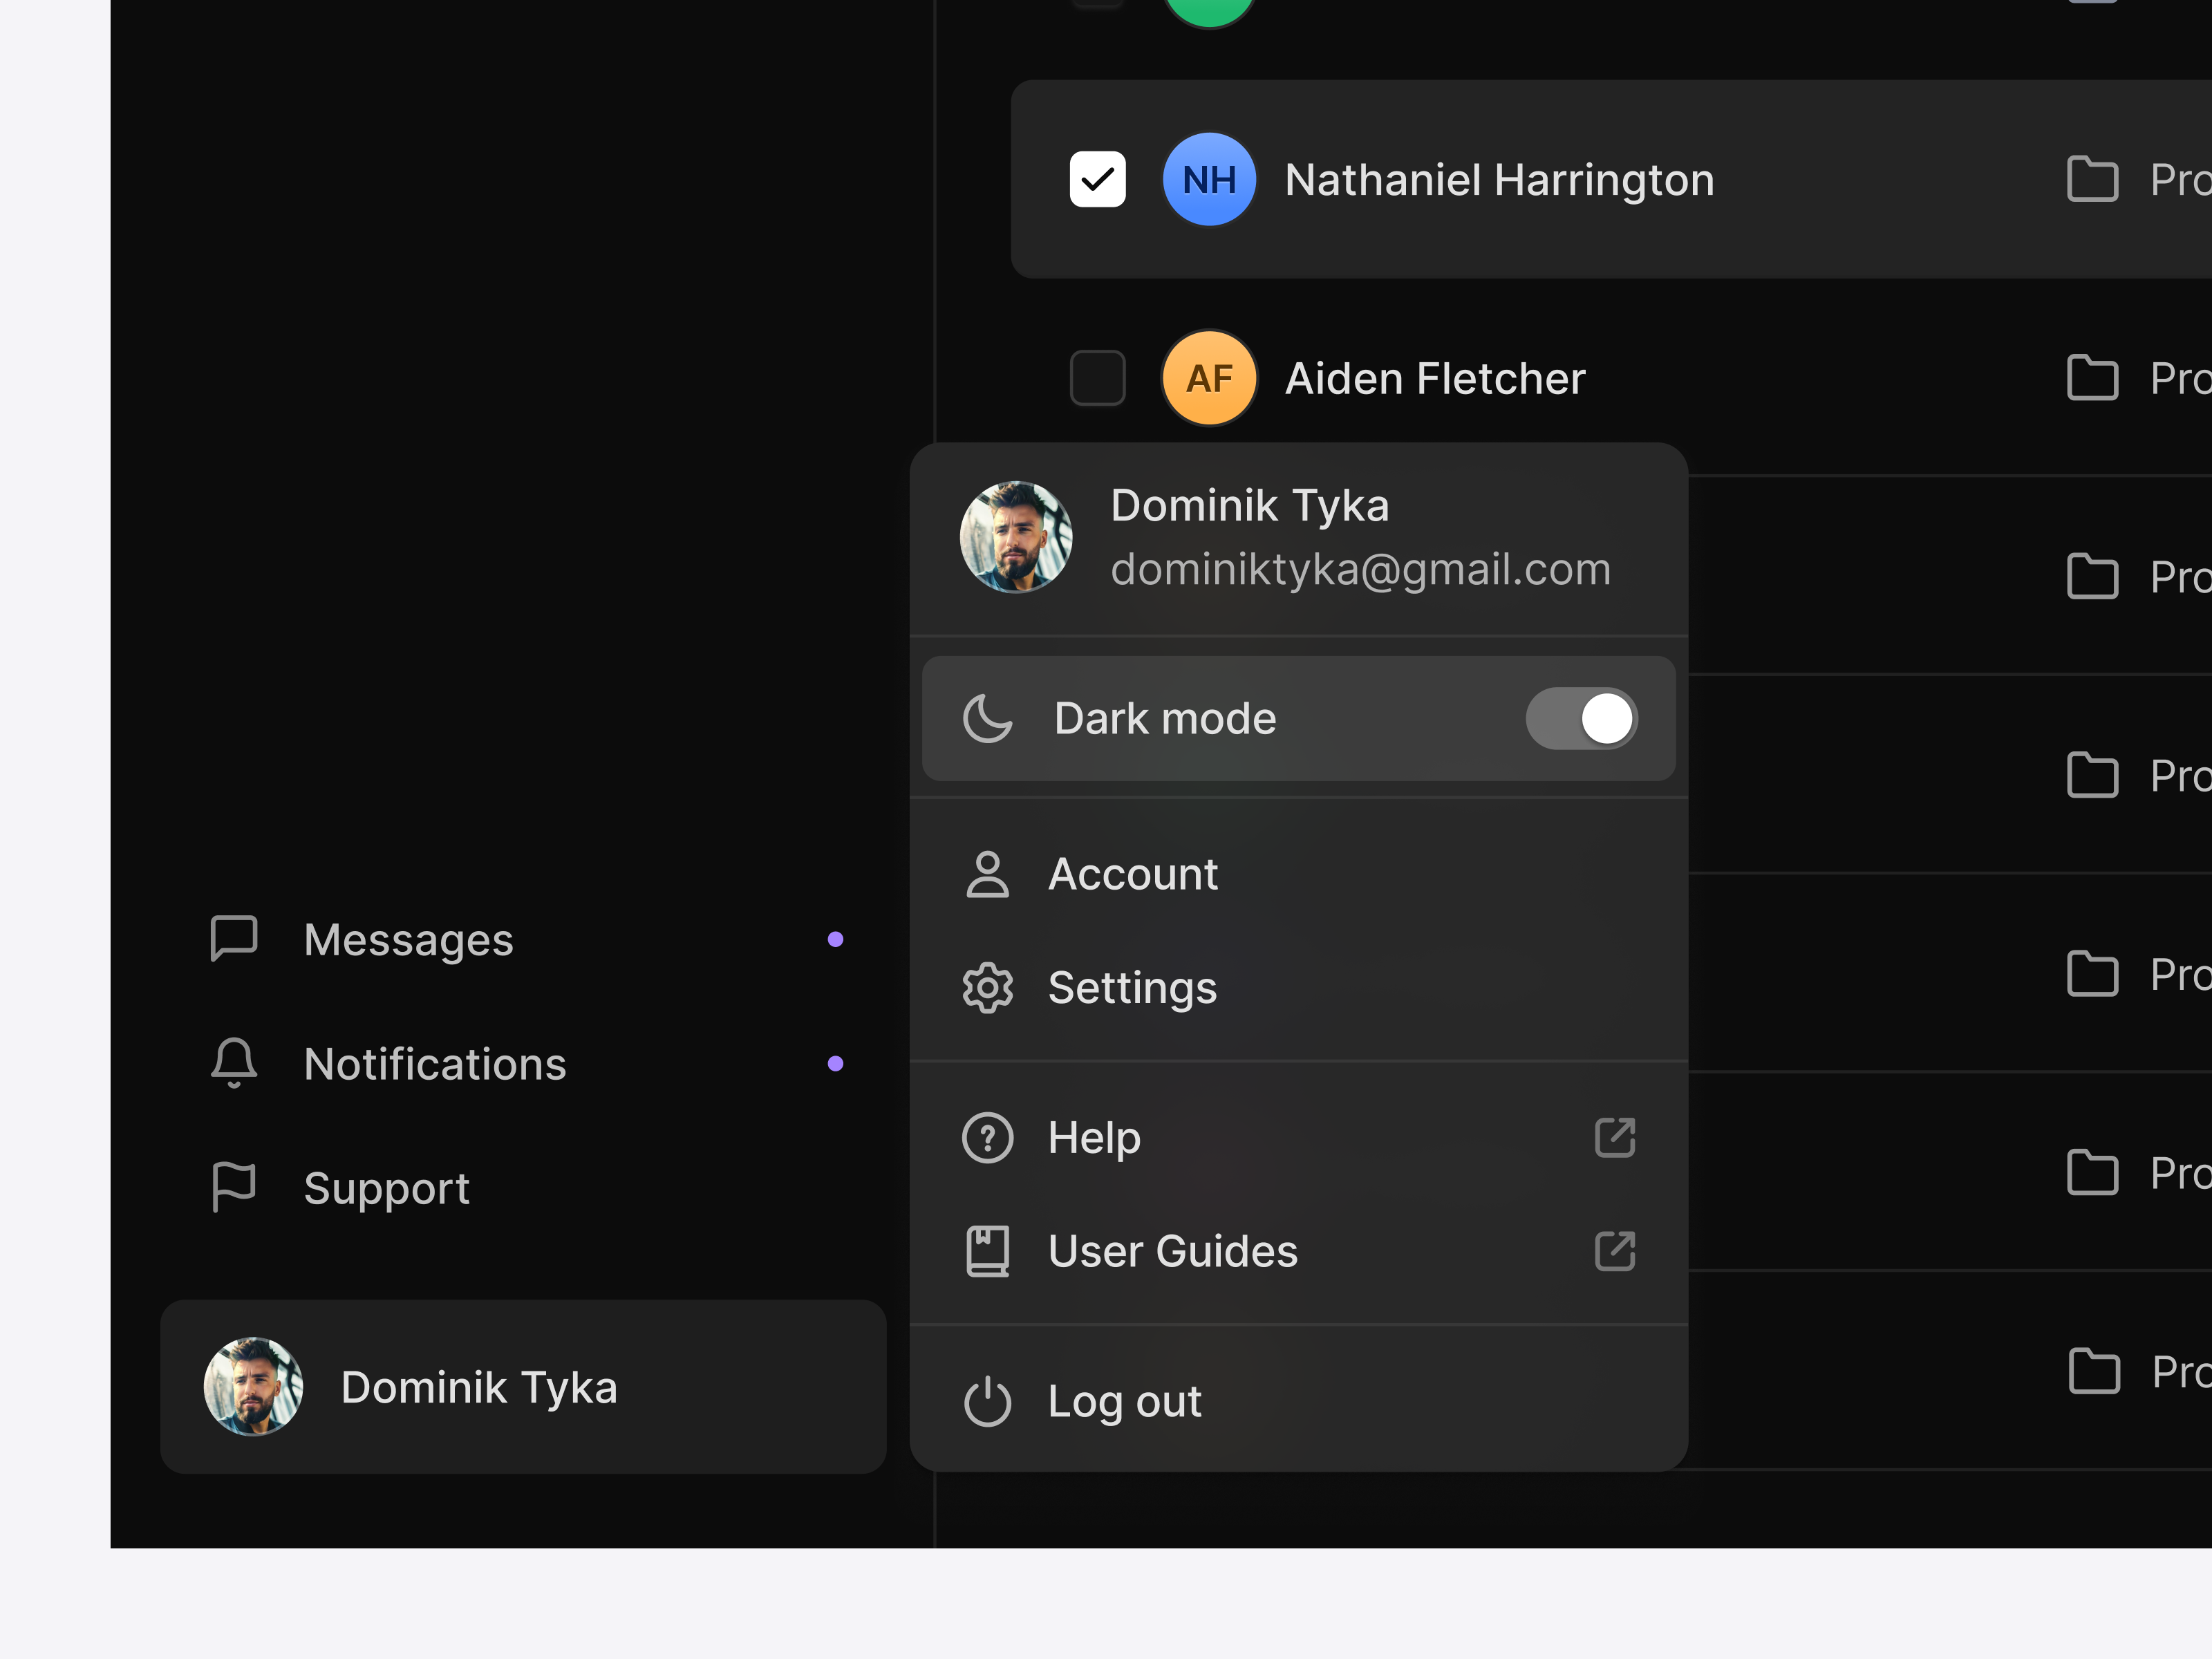Uncheck Nathaniel Harrington's checkbox
Screen dimensions: 2212x1659
[x=1097, y=180]
